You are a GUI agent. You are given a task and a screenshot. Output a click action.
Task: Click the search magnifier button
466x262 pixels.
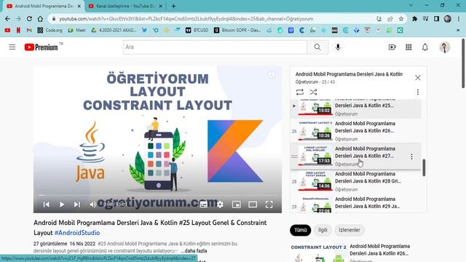click(317, 47)
